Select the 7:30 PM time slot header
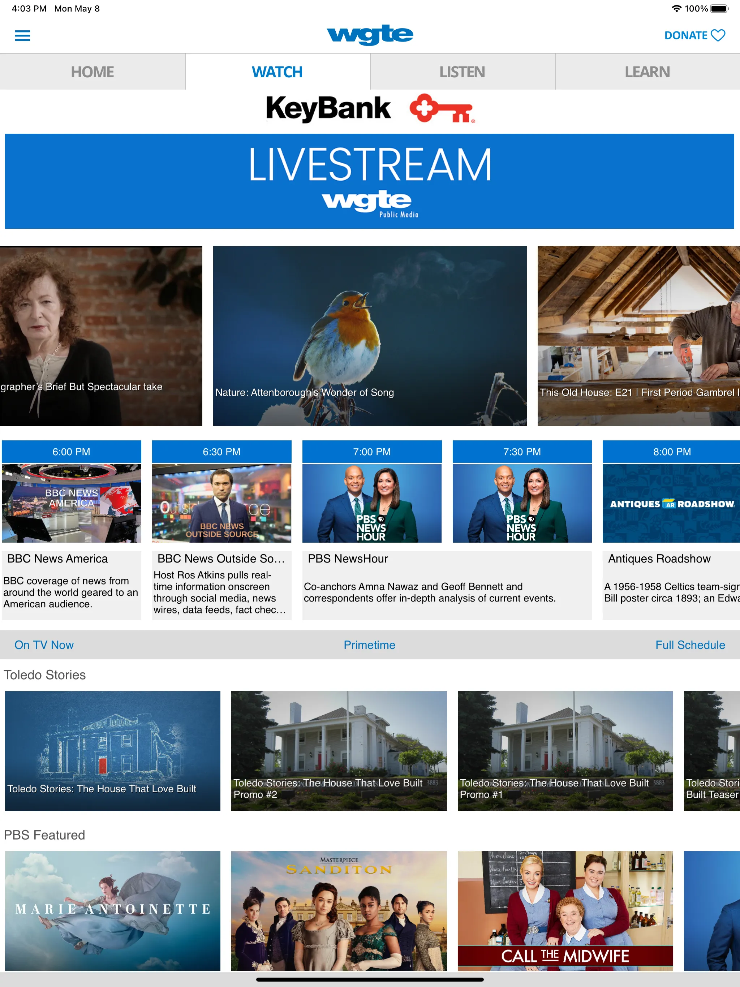The height and width of the screenshot is (987, 740). pyautogui.click(x=522, y=452)
